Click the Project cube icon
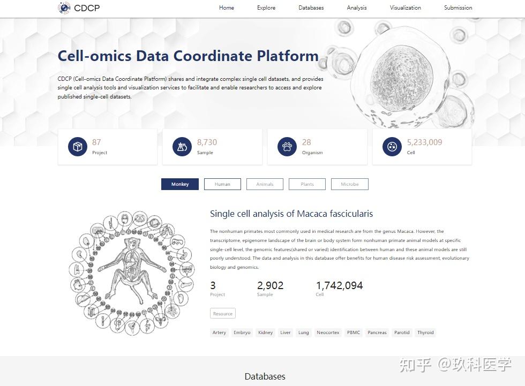 [77, 146]
